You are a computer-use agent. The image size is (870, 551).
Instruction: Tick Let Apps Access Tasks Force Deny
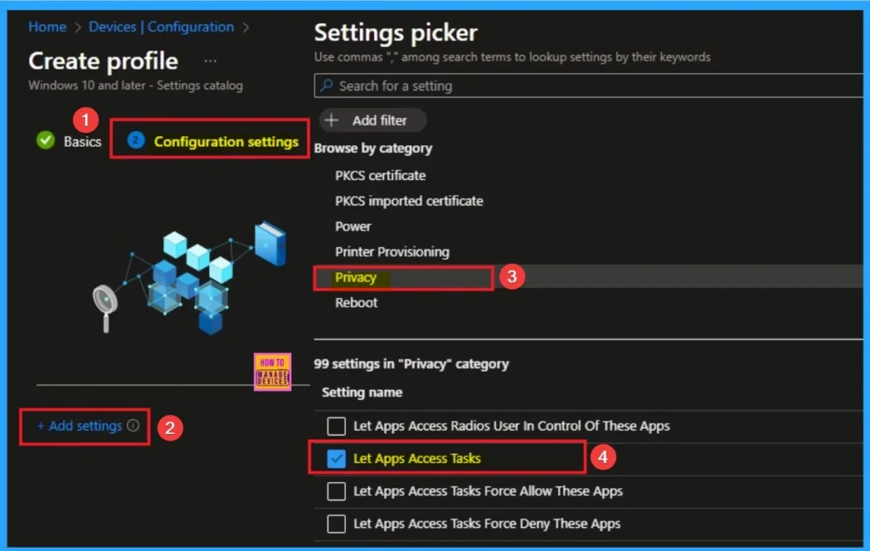[x=337, y=523]
